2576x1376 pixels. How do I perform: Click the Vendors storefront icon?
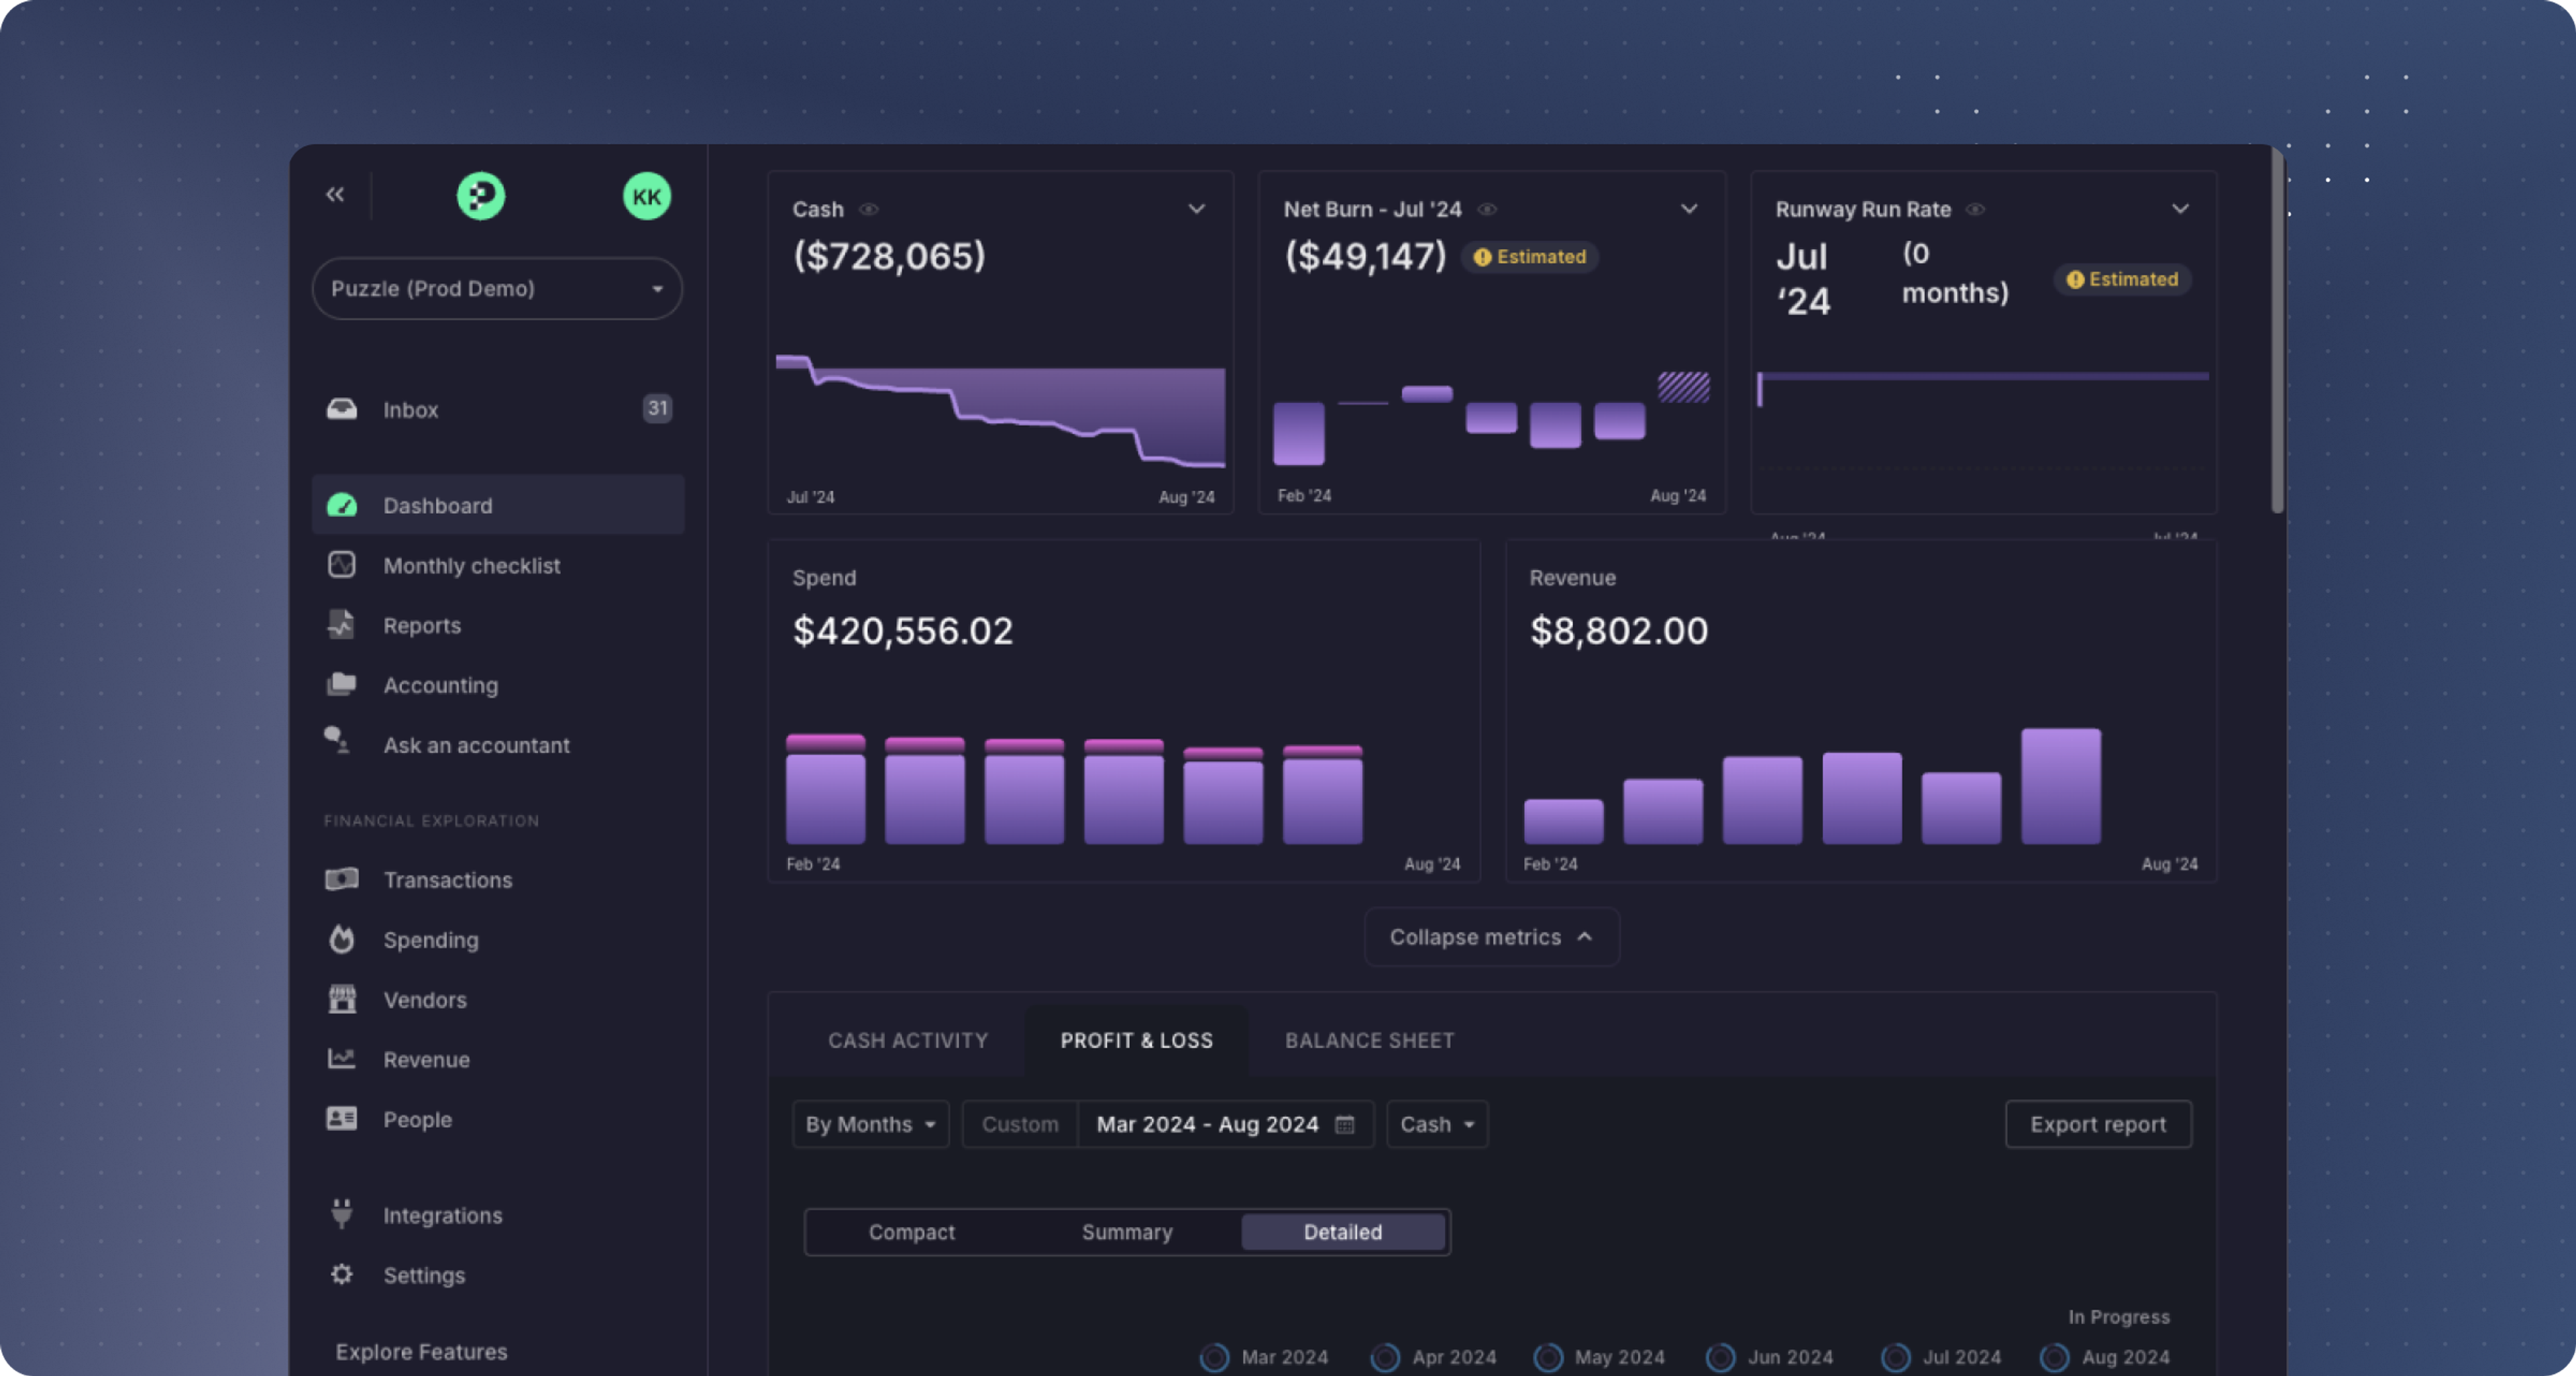coord(342,999)
